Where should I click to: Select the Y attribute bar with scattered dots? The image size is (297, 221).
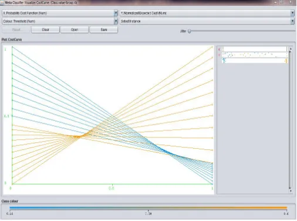point(255,55)
